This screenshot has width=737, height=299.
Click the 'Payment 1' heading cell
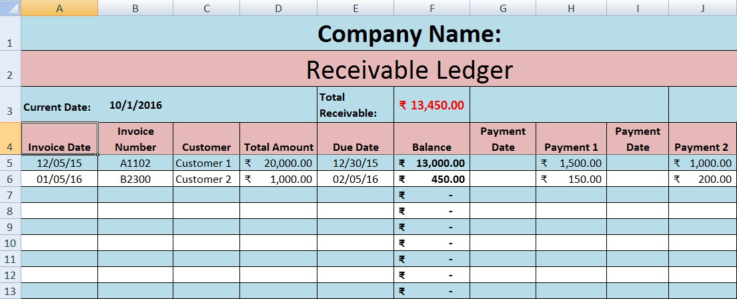pyautogui.click(x=571, y=139)
